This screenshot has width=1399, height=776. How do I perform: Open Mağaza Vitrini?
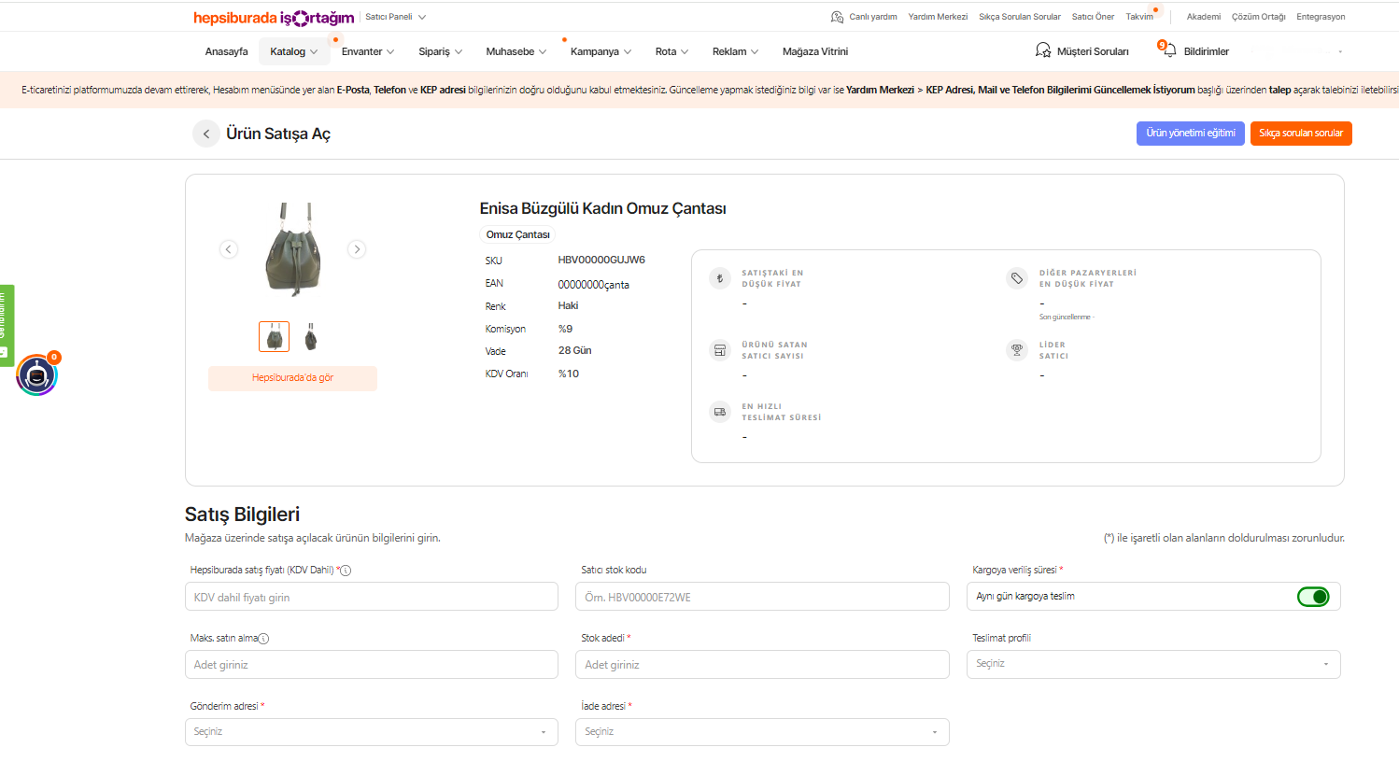pyautogui.click(x=815, y=51)
